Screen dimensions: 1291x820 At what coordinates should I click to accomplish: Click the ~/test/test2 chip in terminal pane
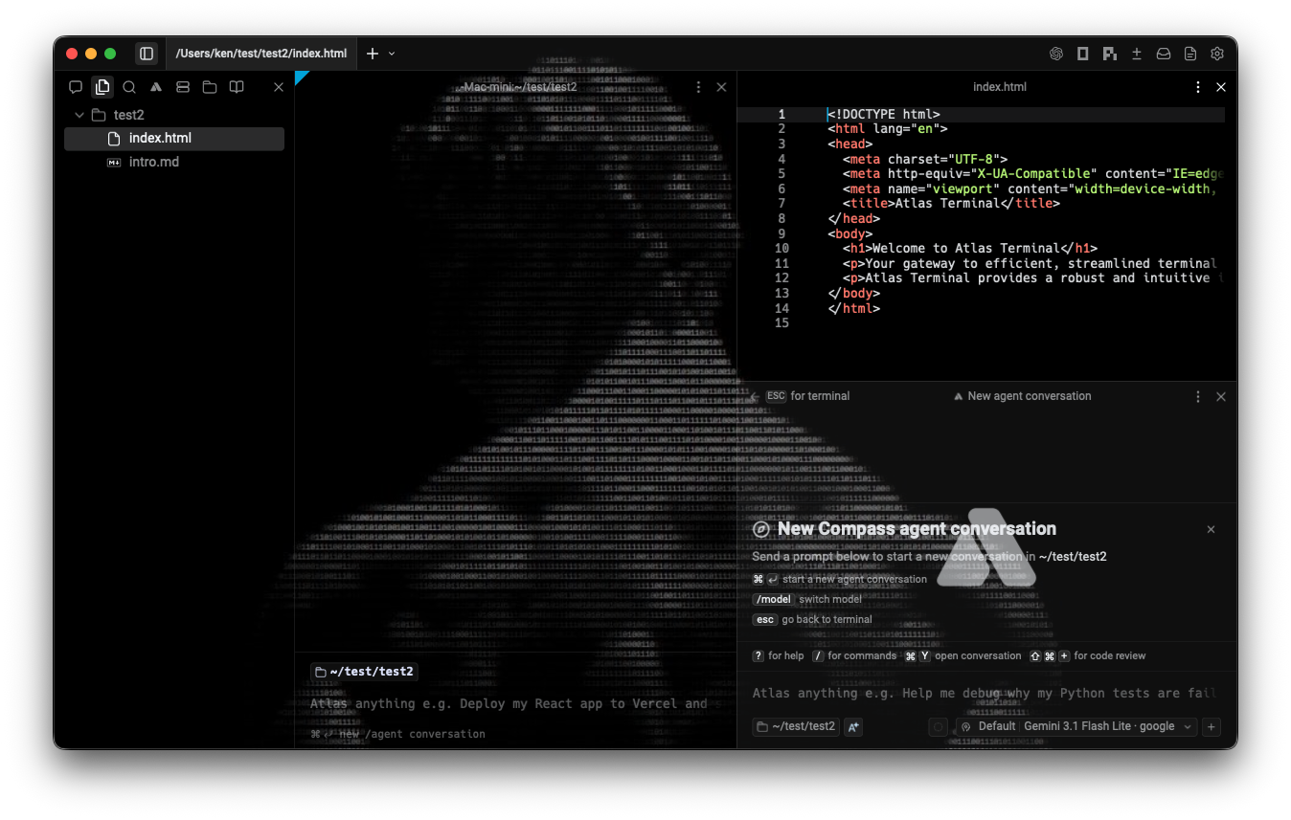coord(365,672)
